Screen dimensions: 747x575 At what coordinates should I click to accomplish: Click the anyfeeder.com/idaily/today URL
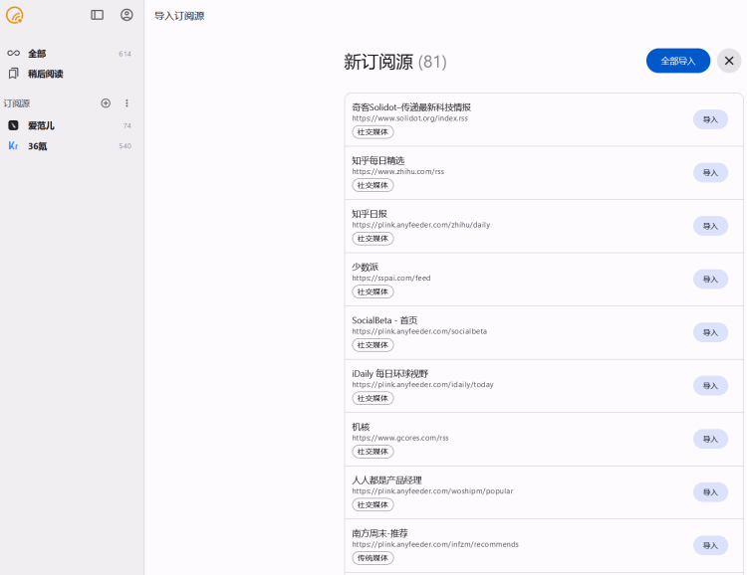[x=422, y=385]
